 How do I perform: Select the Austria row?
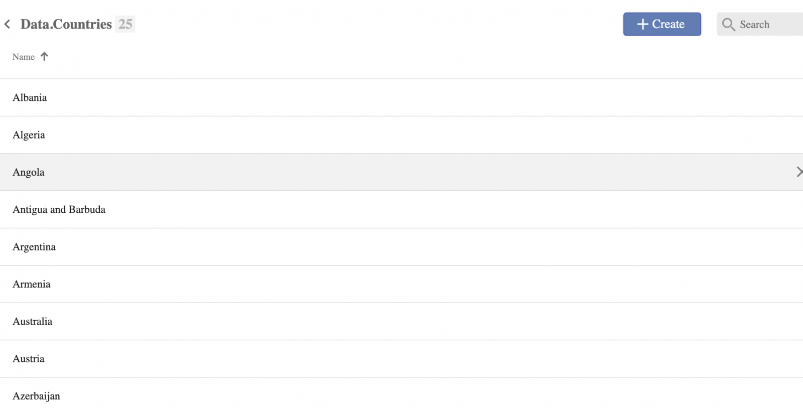pyautogui.click(x=401, y=359)
